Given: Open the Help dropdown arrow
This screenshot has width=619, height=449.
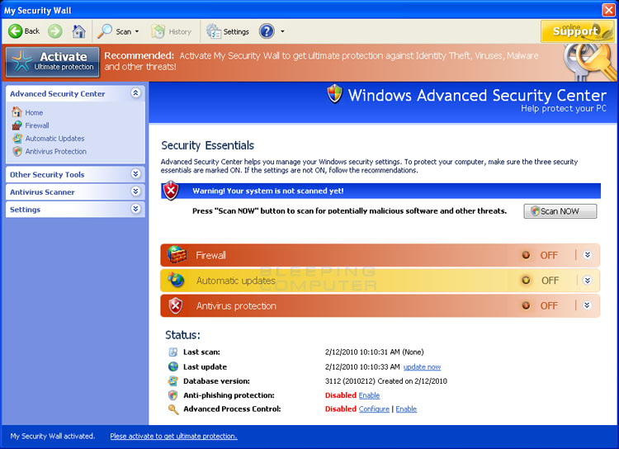Looking at the screenshot, I should (282, 31).
